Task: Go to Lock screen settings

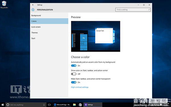Action: coord(49,27)
